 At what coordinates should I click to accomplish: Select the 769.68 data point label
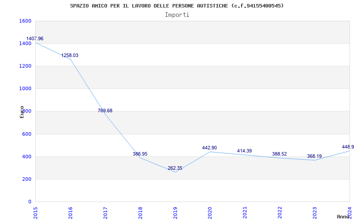tap(105, 111)
